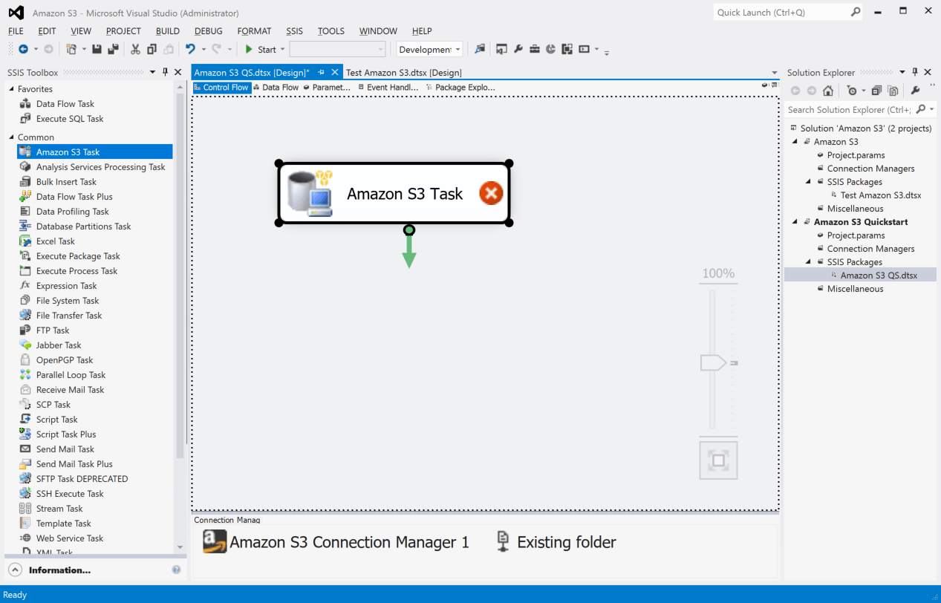Screen dimensions: 941x603
Task: Click the Cut scissors icon
Action: pos(135,50)
